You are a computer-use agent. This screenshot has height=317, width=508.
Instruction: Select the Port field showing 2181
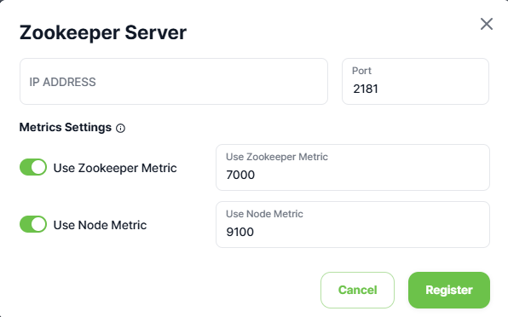pos(415,82)
